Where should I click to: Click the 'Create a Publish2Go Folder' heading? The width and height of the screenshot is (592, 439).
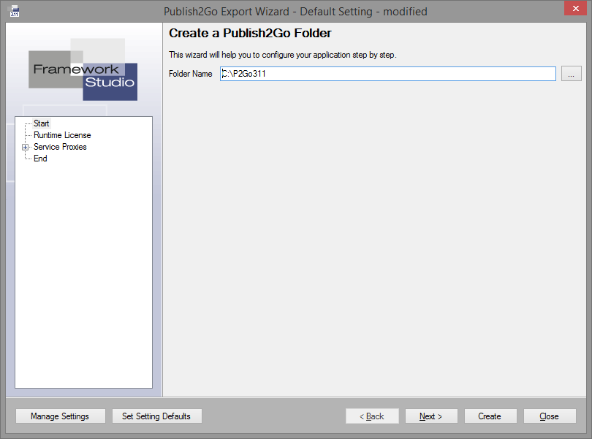[250, 33]
